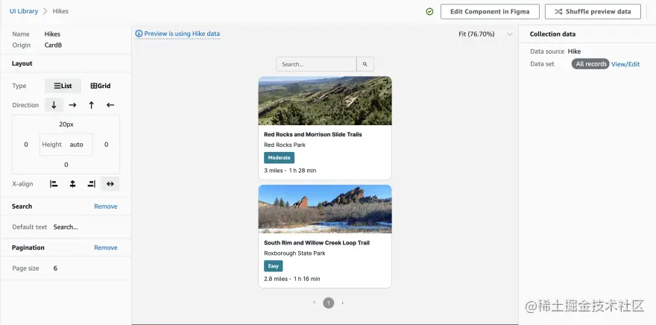The width and height of the screenshot is (656, 325).
Task: Click the Collection data panel heading
Action: (x=552, y=34)
